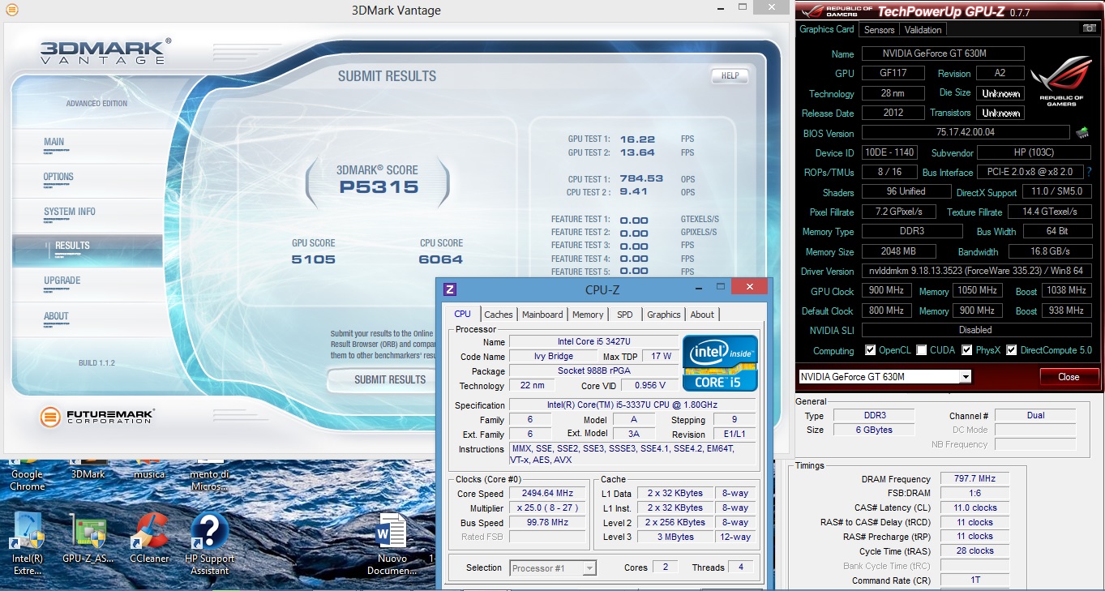This screenshot has height=591, width=1105.
Task: Click the GPU-Z screenshot camera icon
Action: (1090, 28)
